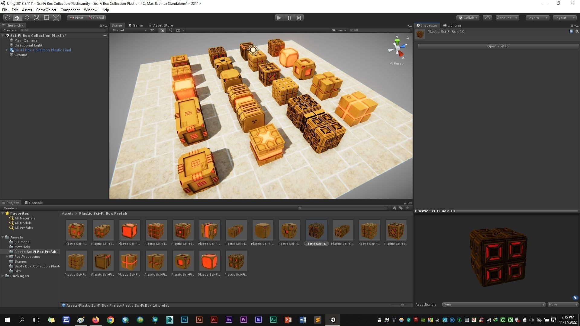The image size is (580, 326).
Task: Select the Rotate tool
Action: (27, 18)
